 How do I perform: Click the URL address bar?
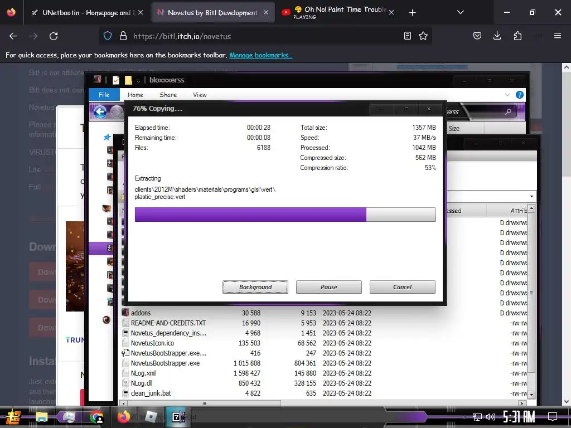[x=266, y=36]
